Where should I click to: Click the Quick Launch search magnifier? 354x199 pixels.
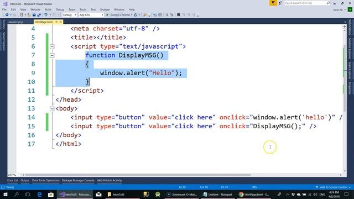328,3
